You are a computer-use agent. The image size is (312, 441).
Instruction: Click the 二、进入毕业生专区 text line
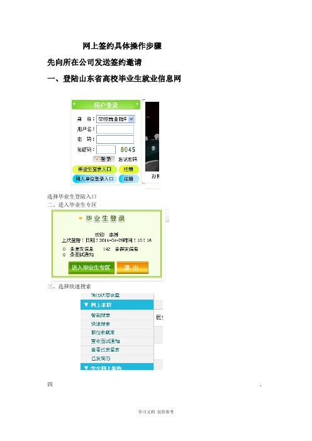click(72, 204)
